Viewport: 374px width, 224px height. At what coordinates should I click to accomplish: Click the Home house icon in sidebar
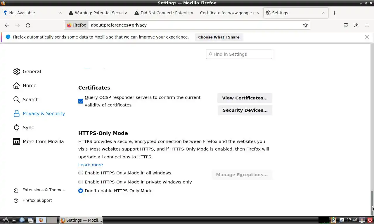coord(17,85)
